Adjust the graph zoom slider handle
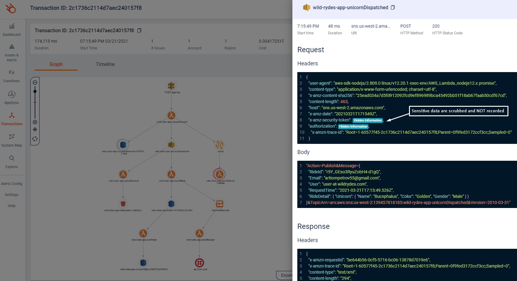This screenshot has width=517, height=281. 35,91
